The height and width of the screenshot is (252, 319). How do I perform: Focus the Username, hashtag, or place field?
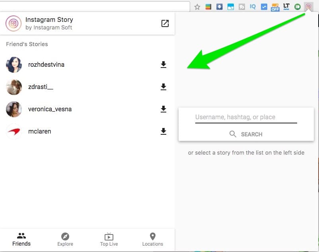246,118
